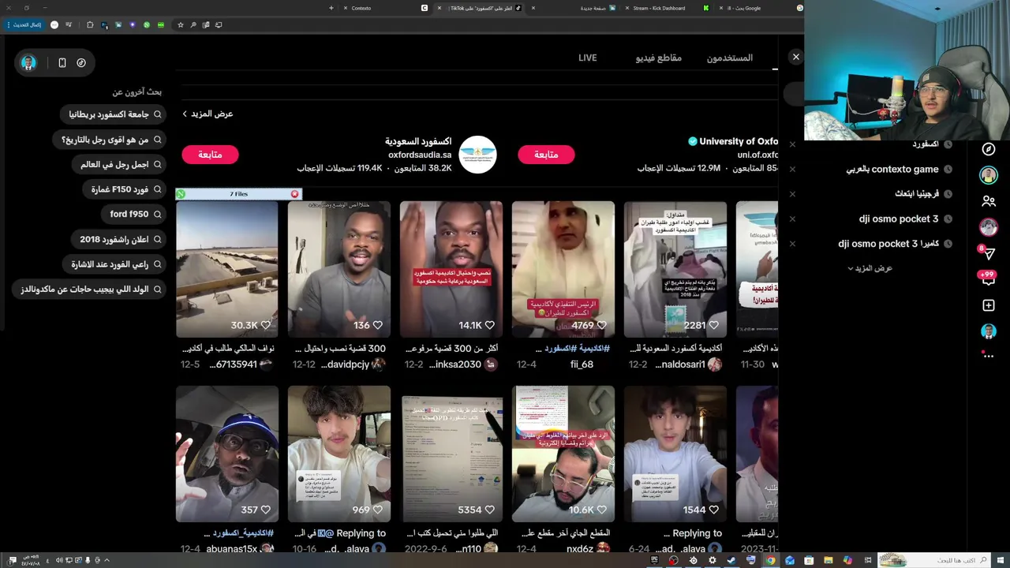Open video thumbnail by abuanas15x with 357 likes

click(x=227, y=454)
